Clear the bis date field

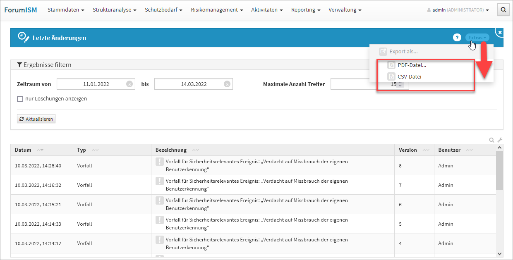[x=227, y=84]
